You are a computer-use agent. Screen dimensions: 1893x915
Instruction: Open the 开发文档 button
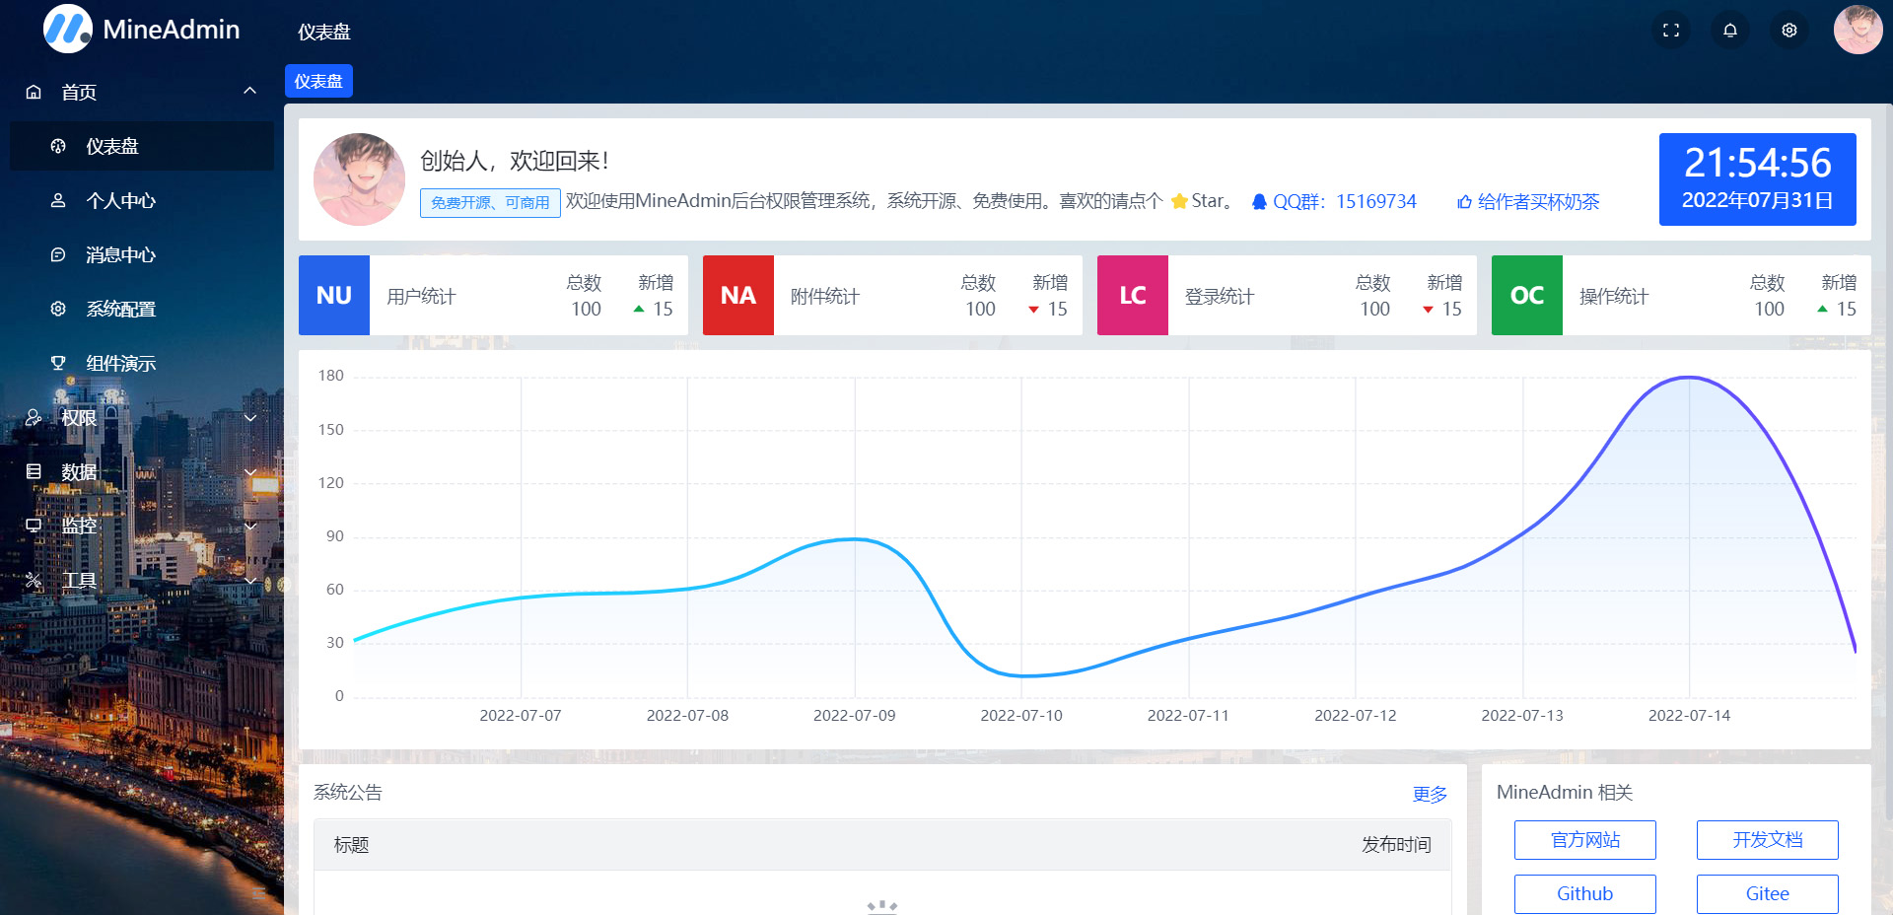(1768, 840)
